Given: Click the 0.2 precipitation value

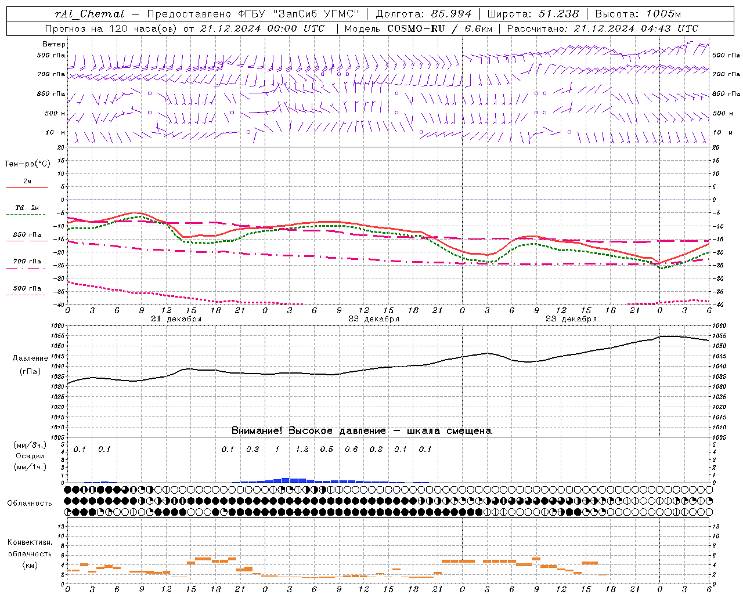Looking at the screenshot, I should coord(376,450).
